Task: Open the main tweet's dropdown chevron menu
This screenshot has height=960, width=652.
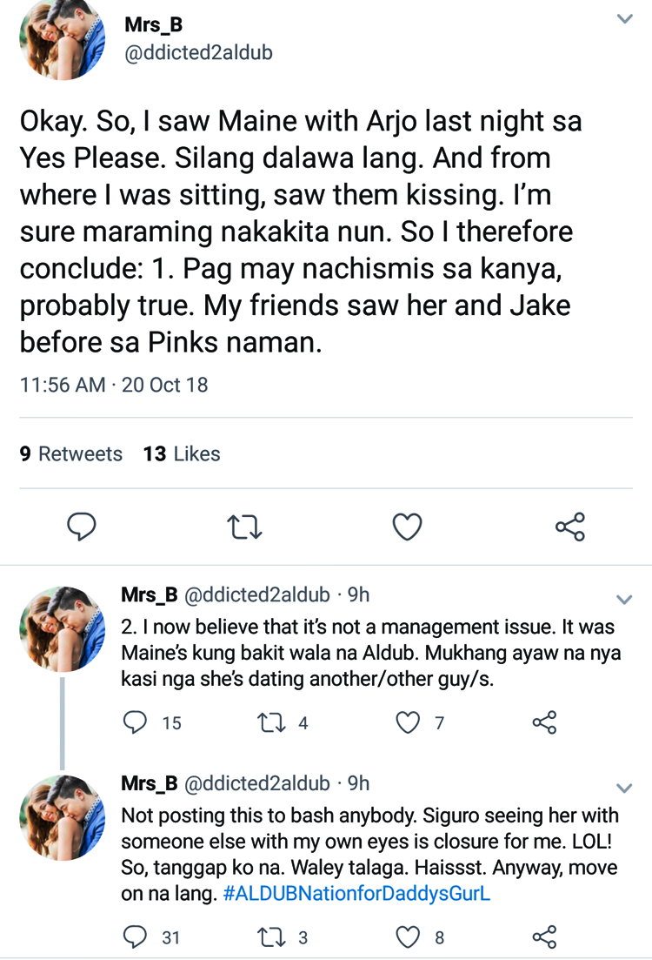Action: (x=624, y=19)
